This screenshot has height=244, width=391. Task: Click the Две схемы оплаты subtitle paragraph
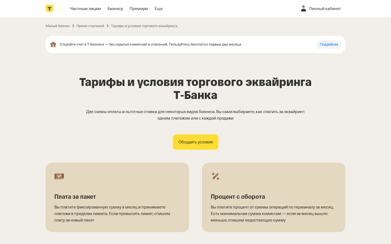point(195,115)
